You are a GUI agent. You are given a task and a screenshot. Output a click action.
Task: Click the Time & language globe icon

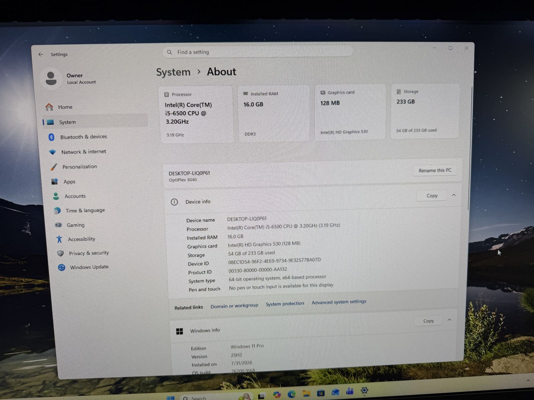click(x=57, y=211)
